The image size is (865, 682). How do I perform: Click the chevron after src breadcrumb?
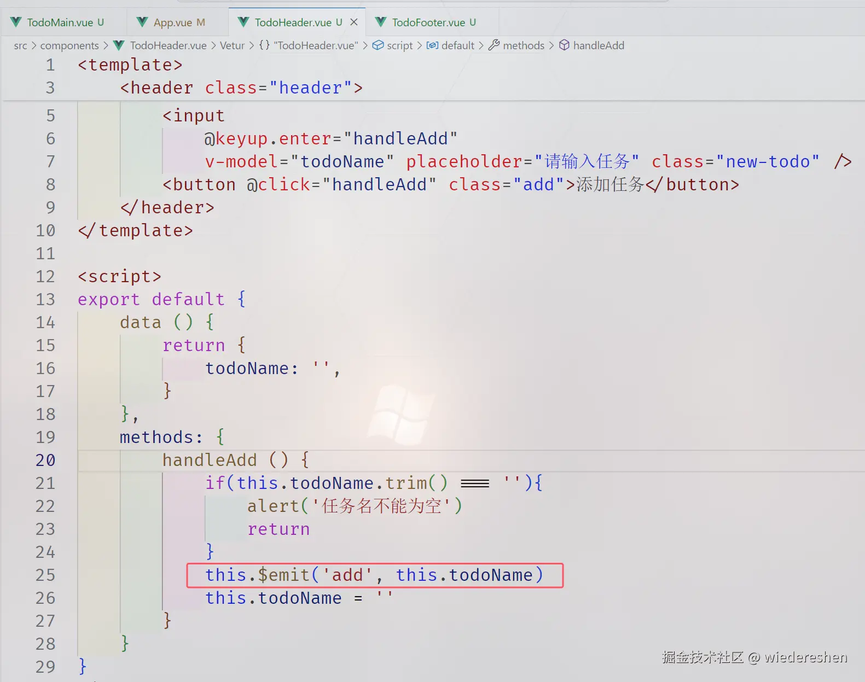click(34, 45)
